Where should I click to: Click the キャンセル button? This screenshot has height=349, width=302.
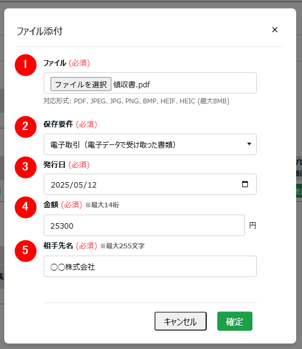(181, 321)
